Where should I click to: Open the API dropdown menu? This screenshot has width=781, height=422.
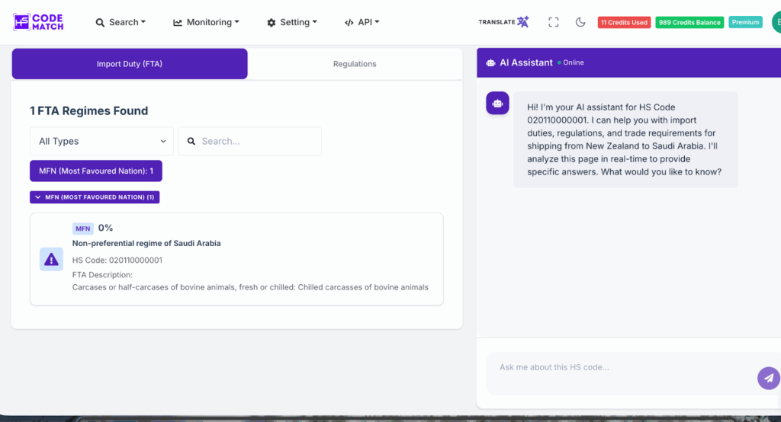tap(362, 22)
